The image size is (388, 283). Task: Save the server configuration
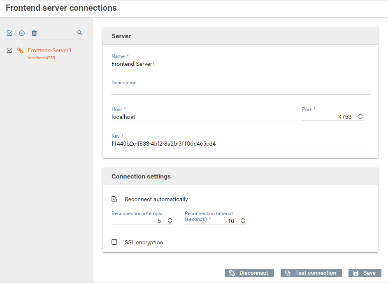click(365, 273)
